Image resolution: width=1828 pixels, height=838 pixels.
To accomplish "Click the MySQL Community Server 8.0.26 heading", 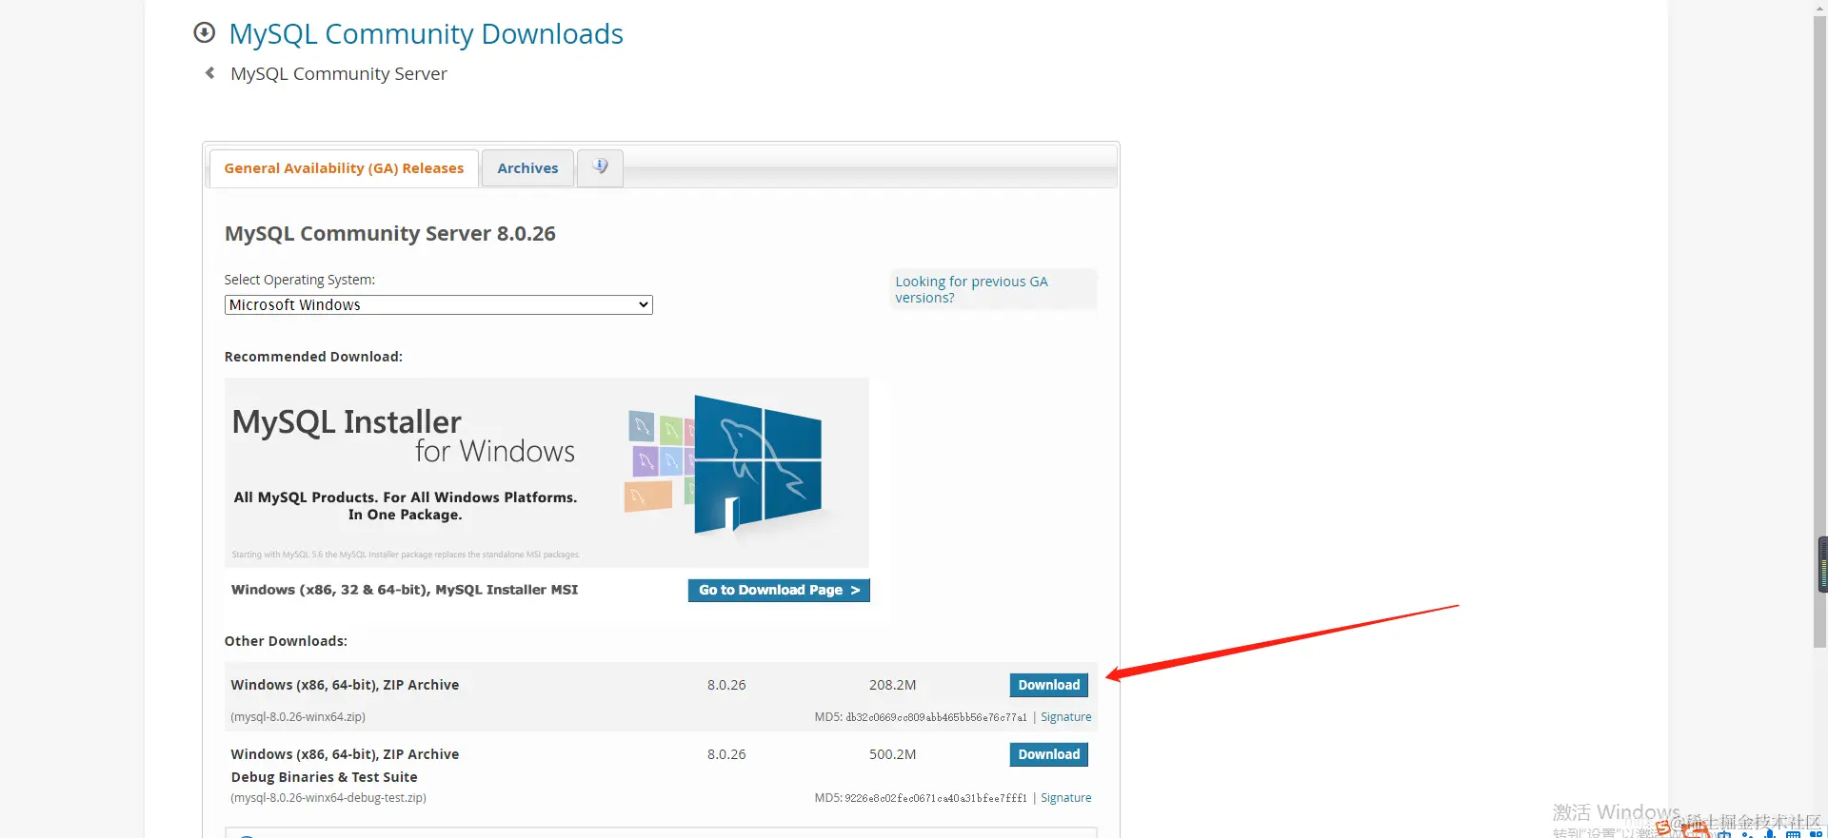I will coord(390,234).
